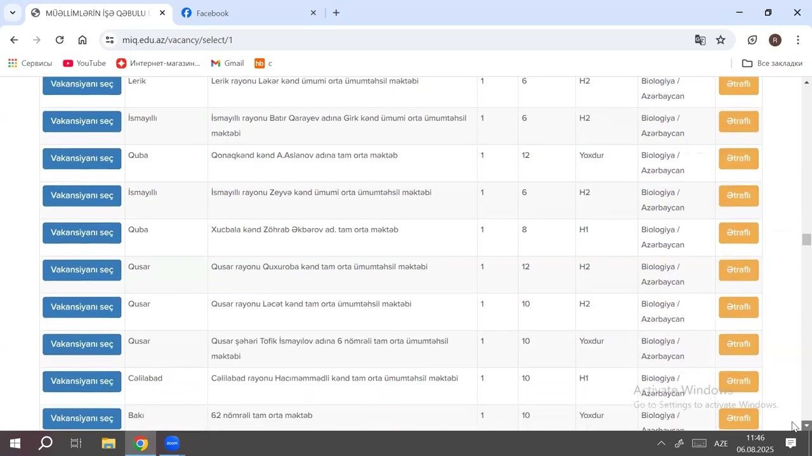812x456 pixels.
Task: Open Ətraflı details for Ləcət school
Action: tap(738, 307)
